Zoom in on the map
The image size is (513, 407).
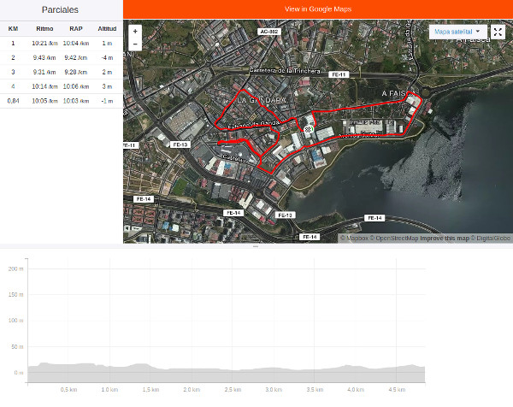coord(135,31)
